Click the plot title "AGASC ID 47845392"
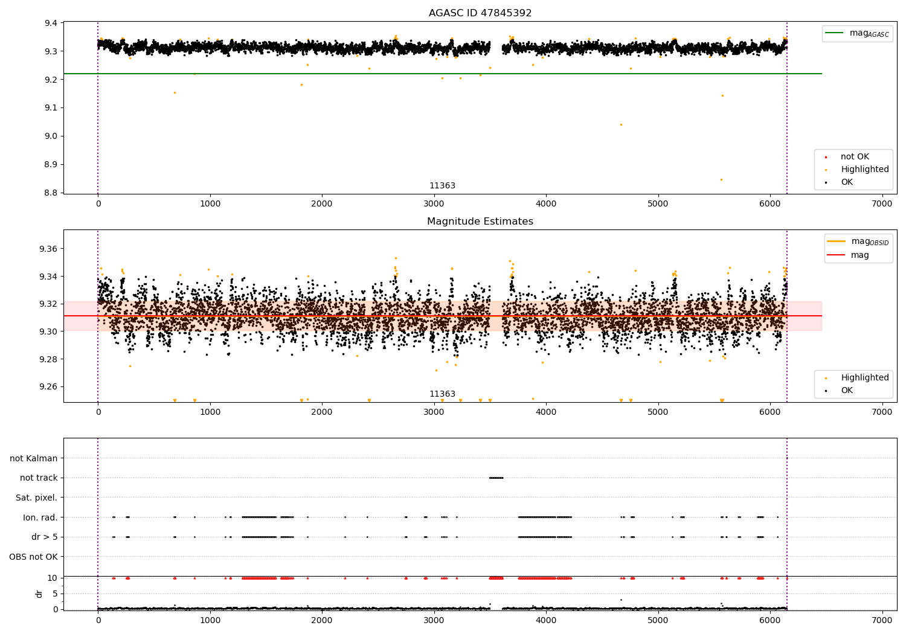Screen dimensions: 906x634 point(480,13)
